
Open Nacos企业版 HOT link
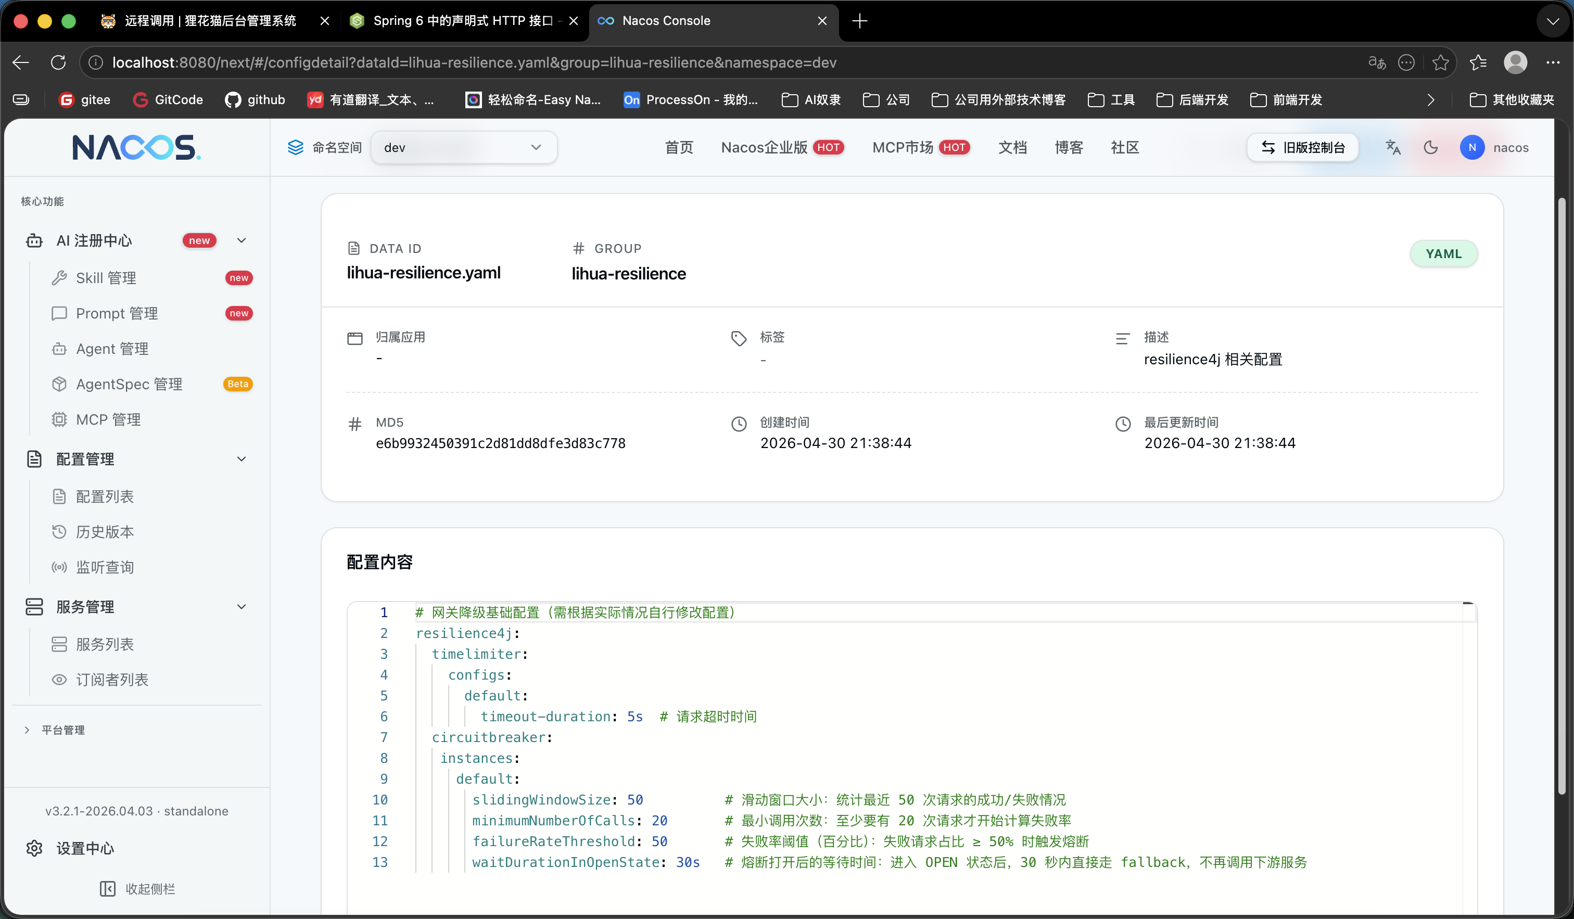point(783,147)
